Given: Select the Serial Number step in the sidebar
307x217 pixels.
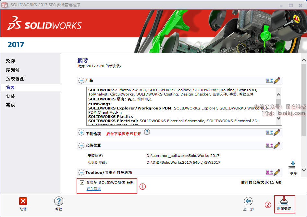Looking at the screenshot, I should tap(13, 70).
